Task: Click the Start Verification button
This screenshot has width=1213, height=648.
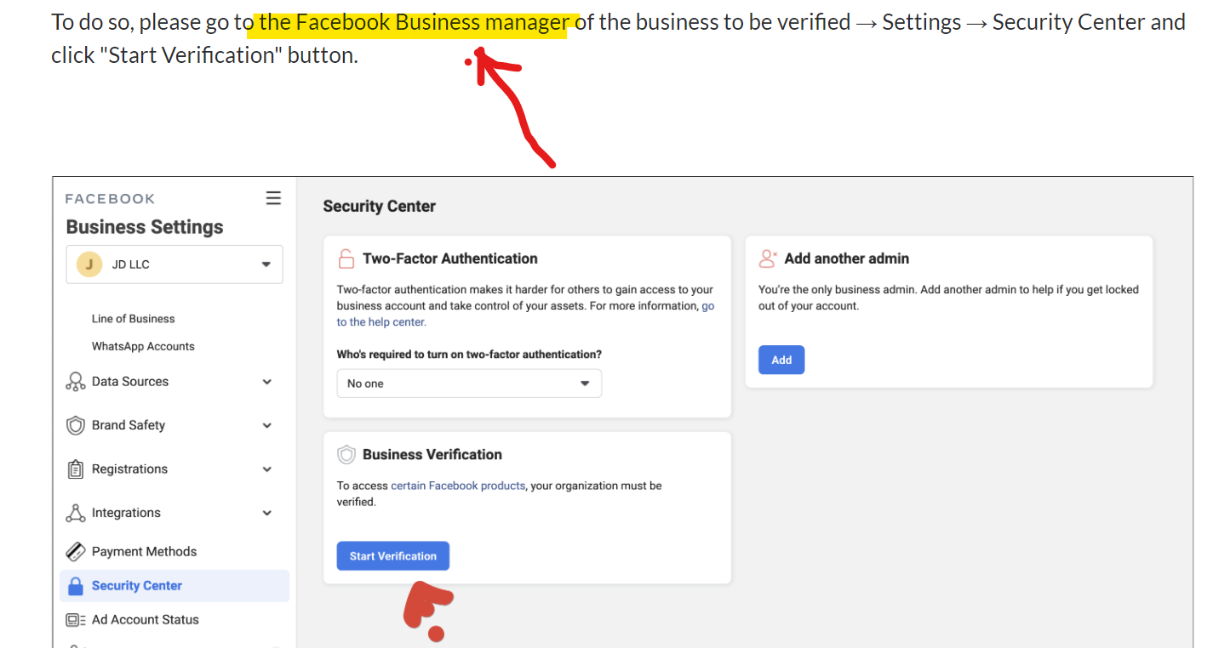Action: coord(393,556)
